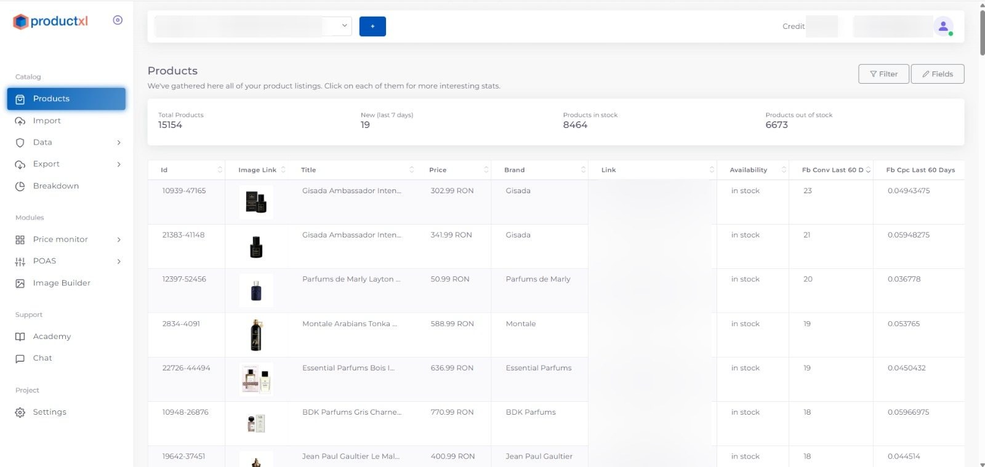Click the Jean Paul Gaultier brand cell

(x=539, y=457)
